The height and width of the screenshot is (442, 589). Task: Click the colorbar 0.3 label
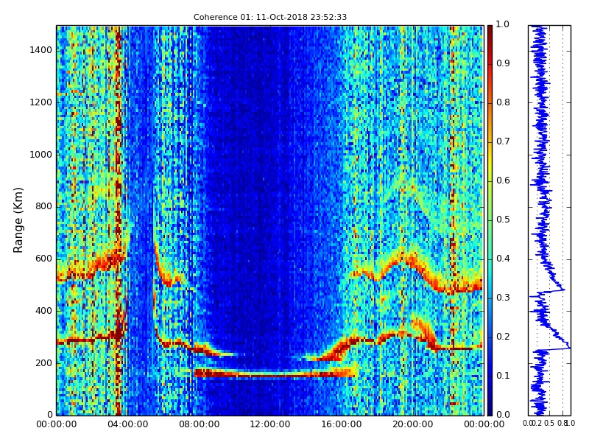point(503,298)
